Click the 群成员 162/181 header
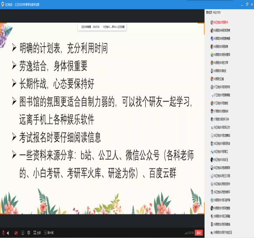Viewport: 254px width, 238px height. [213, 13]
